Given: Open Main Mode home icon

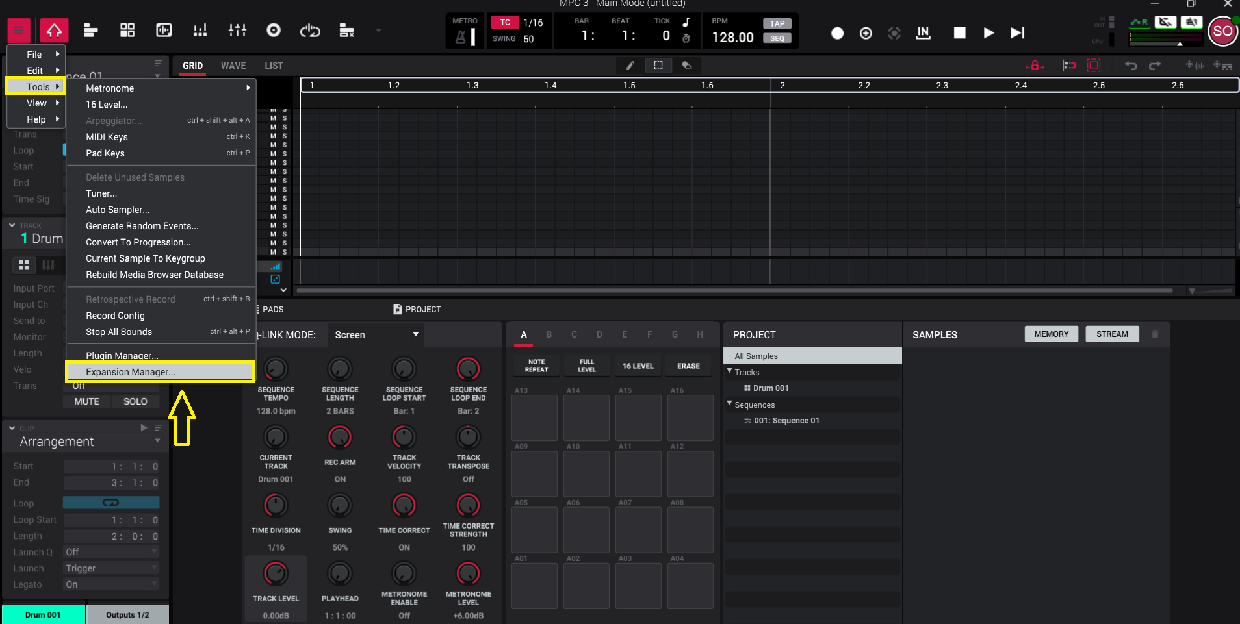Looking at the screenshot, I should click(x=54, y=31).
